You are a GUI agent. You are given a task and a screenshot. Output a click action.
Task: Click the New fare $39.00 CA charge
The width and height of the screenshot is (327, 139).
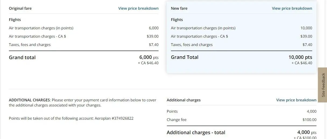coord(306,36)
